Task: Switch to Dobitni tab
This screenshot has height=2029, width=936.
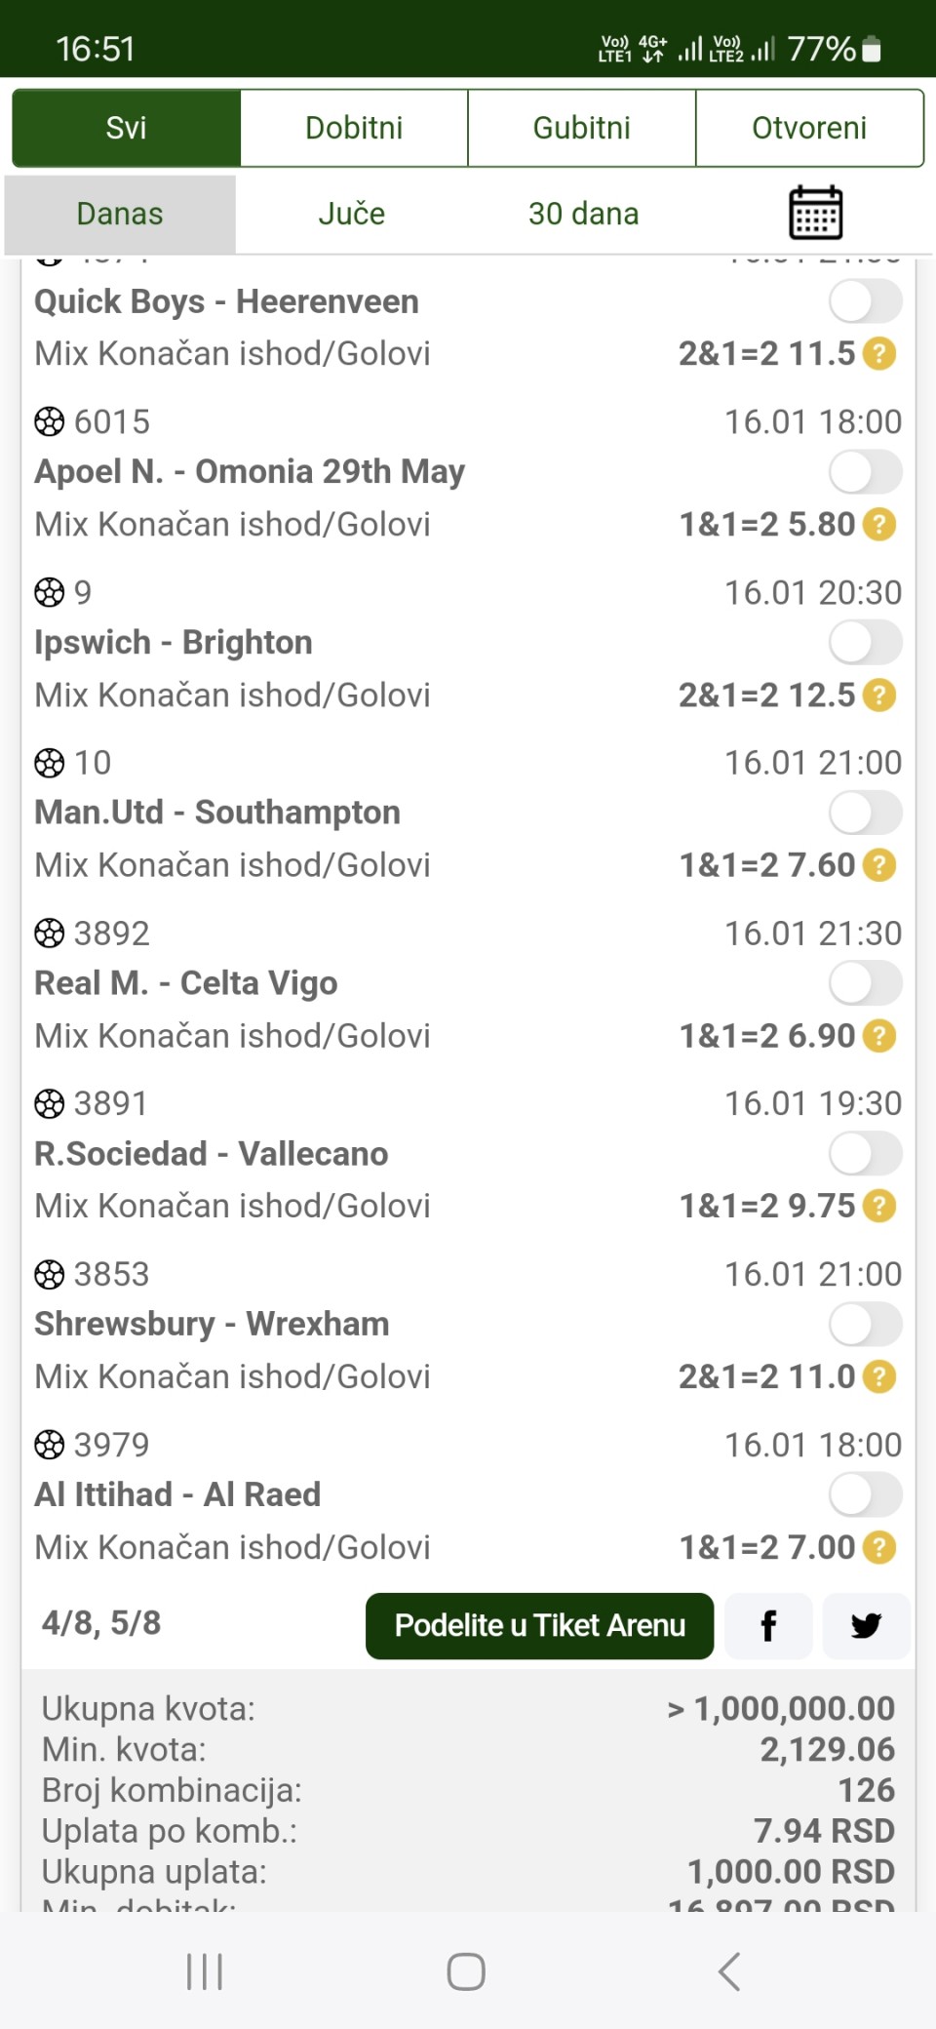Action: tap(354, 128)
